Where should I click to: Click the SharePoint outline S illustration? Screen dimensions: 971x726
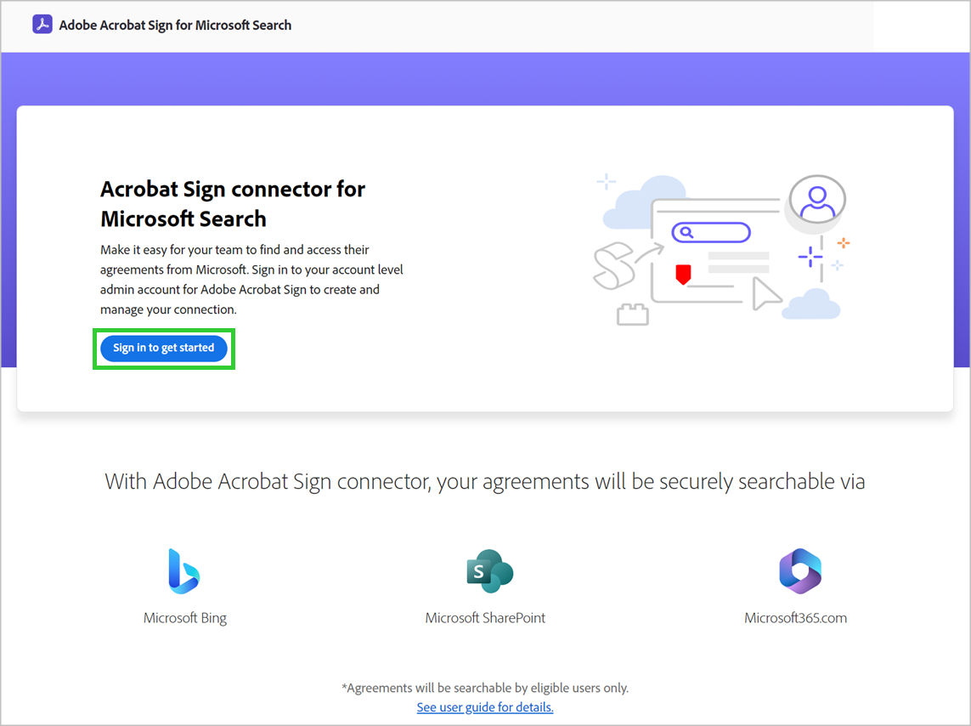tap(613, 266)
